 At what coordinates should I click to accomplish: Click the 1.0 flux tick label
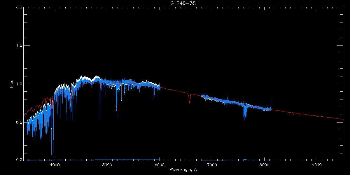click(19, 84)
